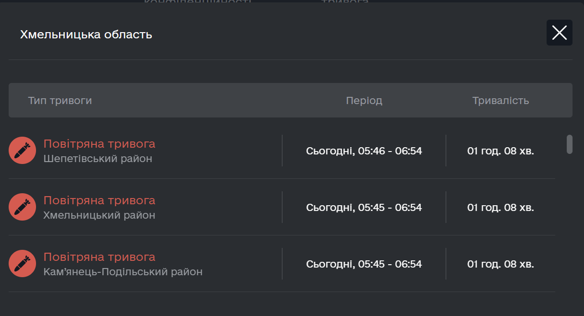Click the period cell for Хмельницький район
The image size is (584, 316).
point(364,208)
